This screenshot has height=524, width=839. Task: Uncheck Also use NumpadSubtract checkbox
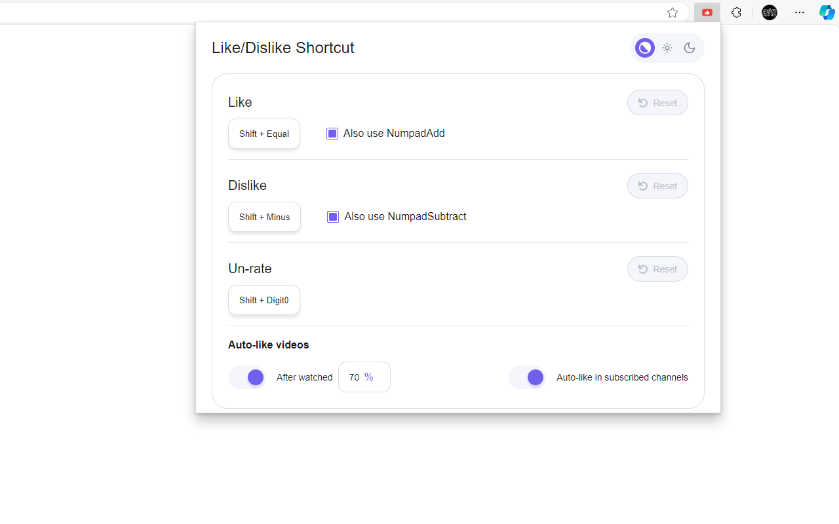(333, 217)
